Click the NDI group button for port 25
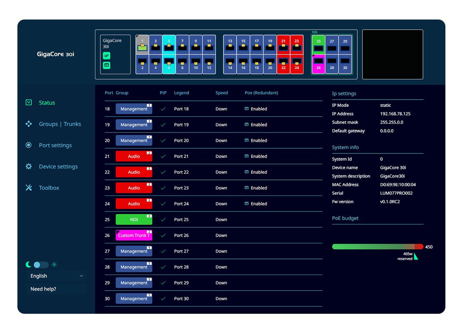Viewport: 461px width, 334px height. pos(134,220)
